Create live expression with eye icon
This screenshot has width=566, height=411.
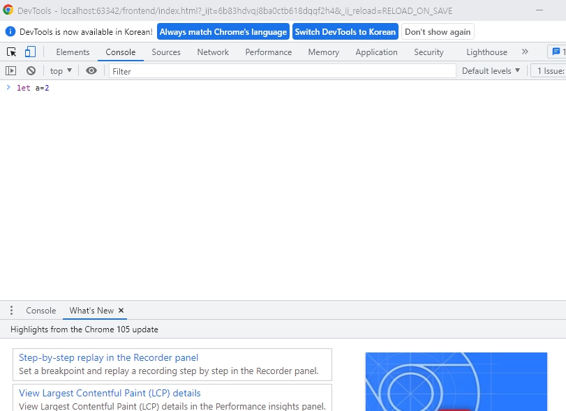[x=91, y=70]
